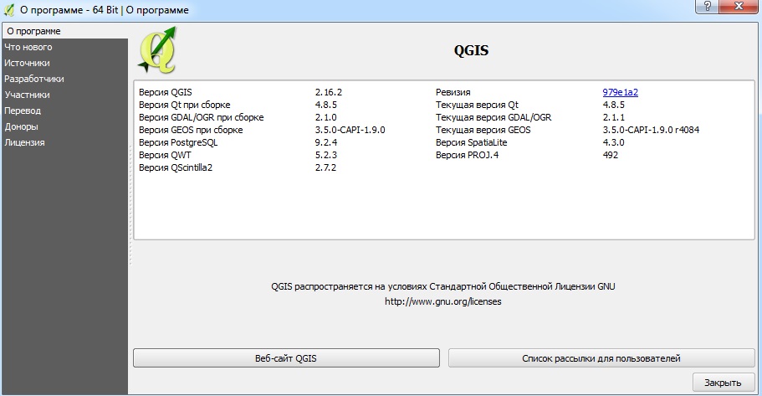Click the QGIS logo icon
The height and width of the screenshot is (396, 762).
(x=157, y=50)
